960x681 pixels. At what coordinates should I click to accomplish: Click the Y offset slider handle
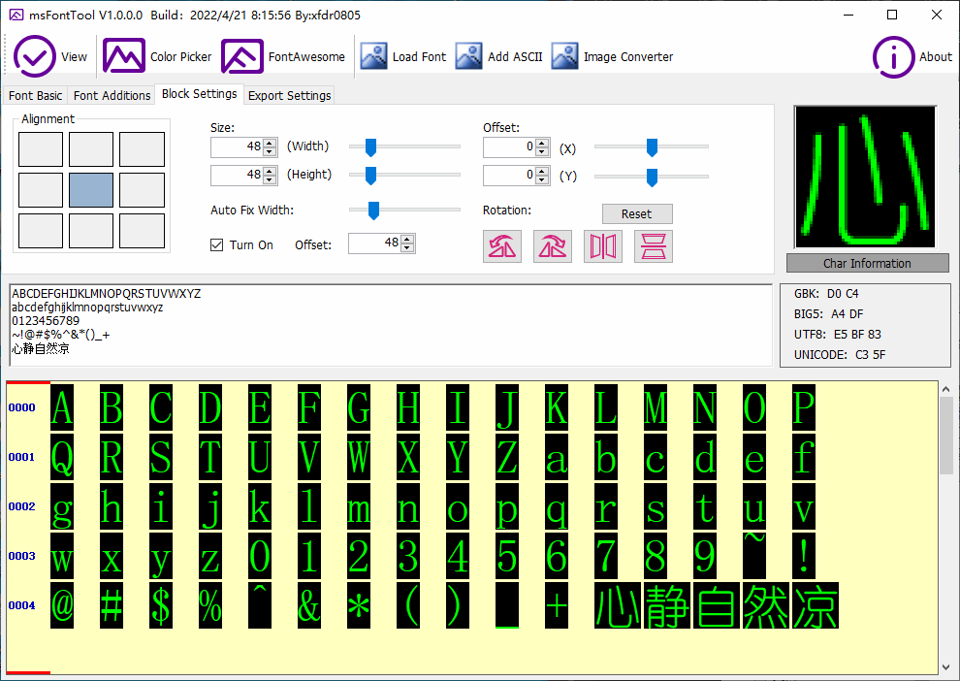click(652, 177)
